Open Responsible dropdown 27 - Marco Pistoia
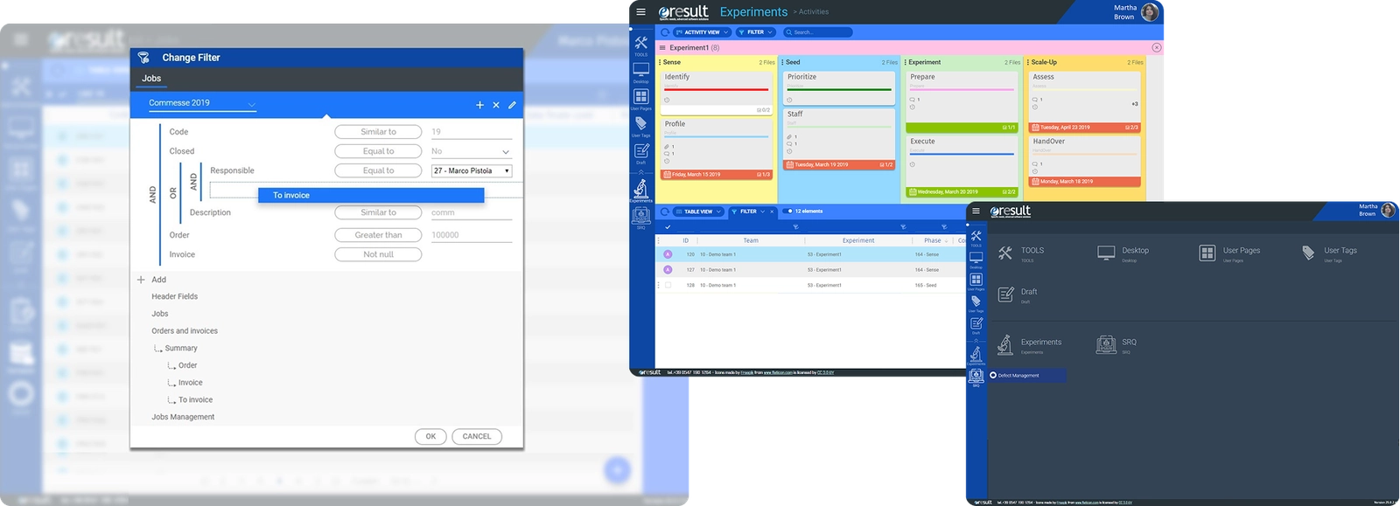Screen dimensions: 1400x506 pyautogui.click(x=471, y=171)
